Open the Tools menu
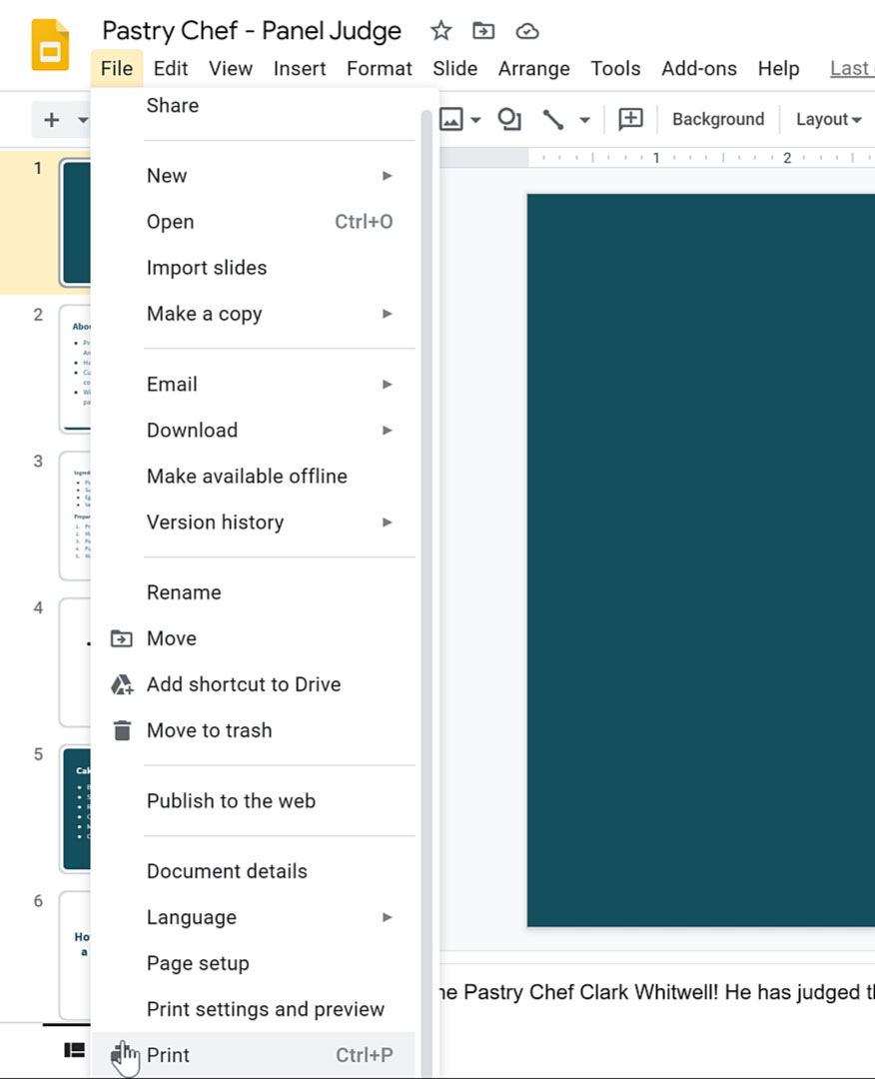The image size is (875, 1079). coord(615,68)
